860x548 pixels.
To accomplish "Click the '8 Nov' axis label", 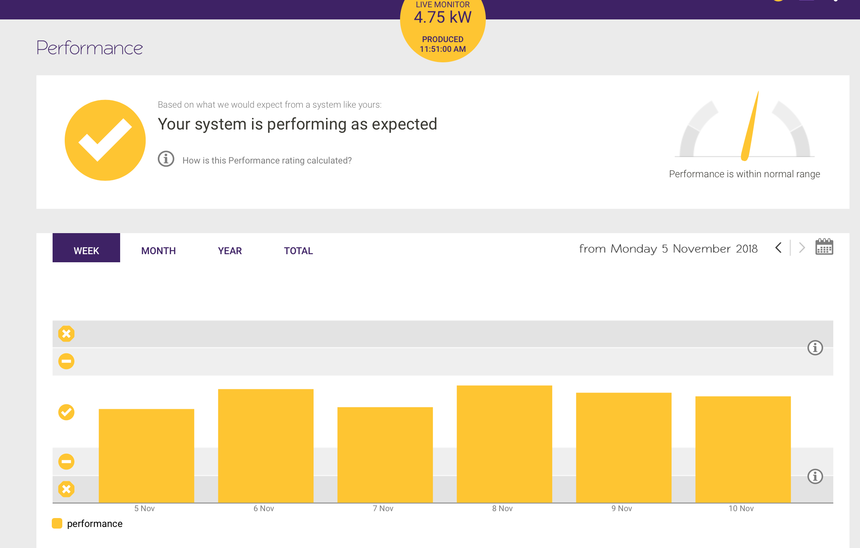I will coord(502,508).
